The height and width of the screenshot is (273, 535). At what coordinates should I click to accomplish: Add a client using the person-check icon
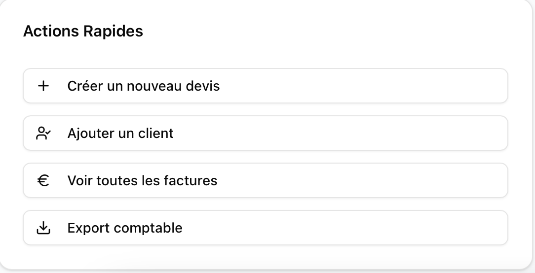click(43, 134)
